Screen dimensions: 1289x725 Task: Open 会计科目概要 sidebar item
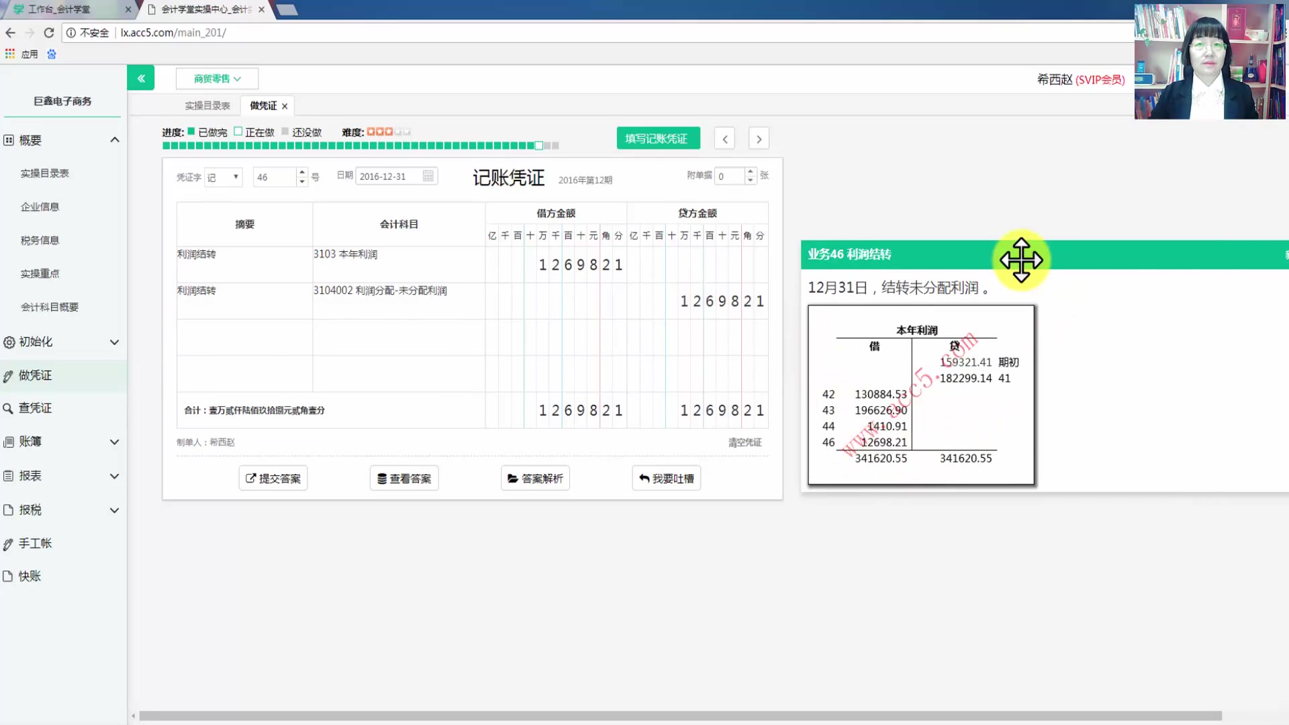[50, 307]
